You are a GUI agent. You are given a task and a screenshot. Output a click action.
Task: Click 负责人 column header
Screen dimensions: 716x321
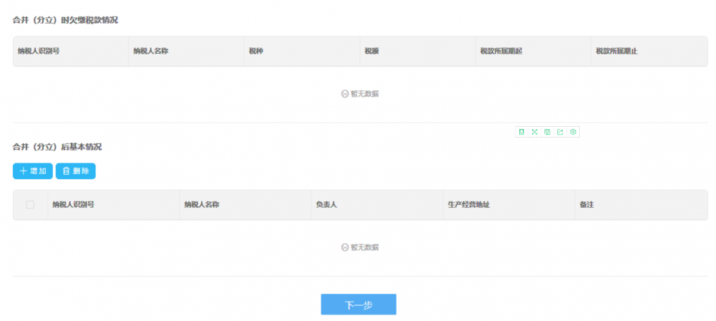[326, 205]
